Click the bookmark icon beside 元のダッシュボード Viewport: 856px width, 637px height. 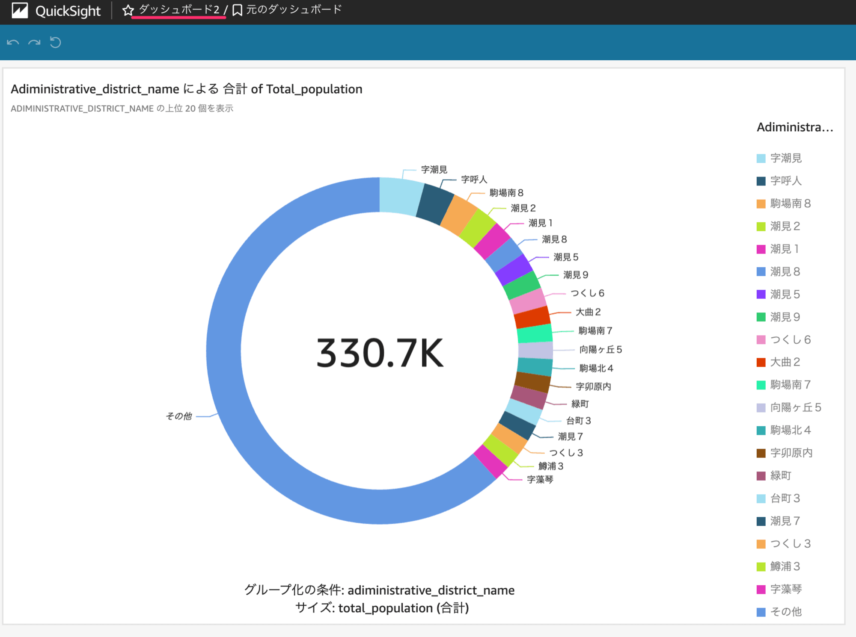point(237,10)
